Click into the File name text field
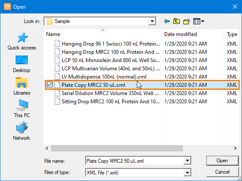Image resolution: width=242 pixels, height=181 pixels. (x=135, y=161)
